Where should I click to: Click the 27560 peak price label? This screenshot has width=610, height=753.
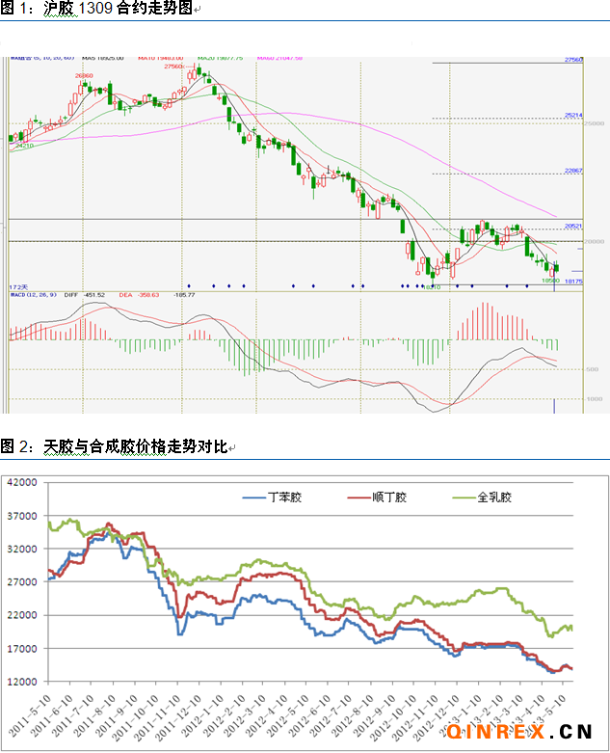[174, 67]
